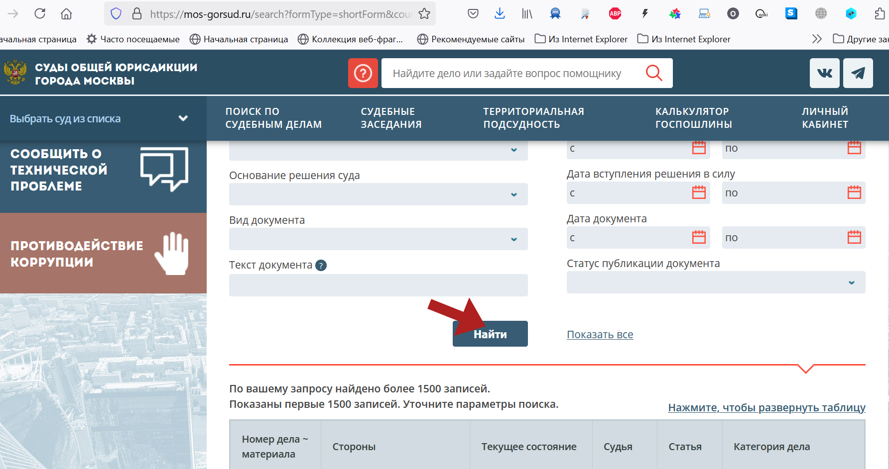Click the VK social icon
The width and height of the screenshot is (889, 469).
coord(824,73)
